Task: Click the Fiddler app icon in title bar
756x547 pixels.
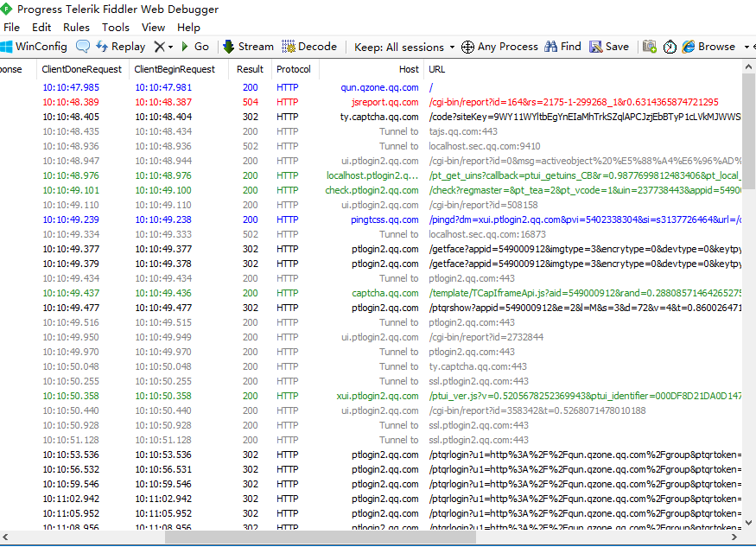Action: pyautogui.click(x=6, y=9)
